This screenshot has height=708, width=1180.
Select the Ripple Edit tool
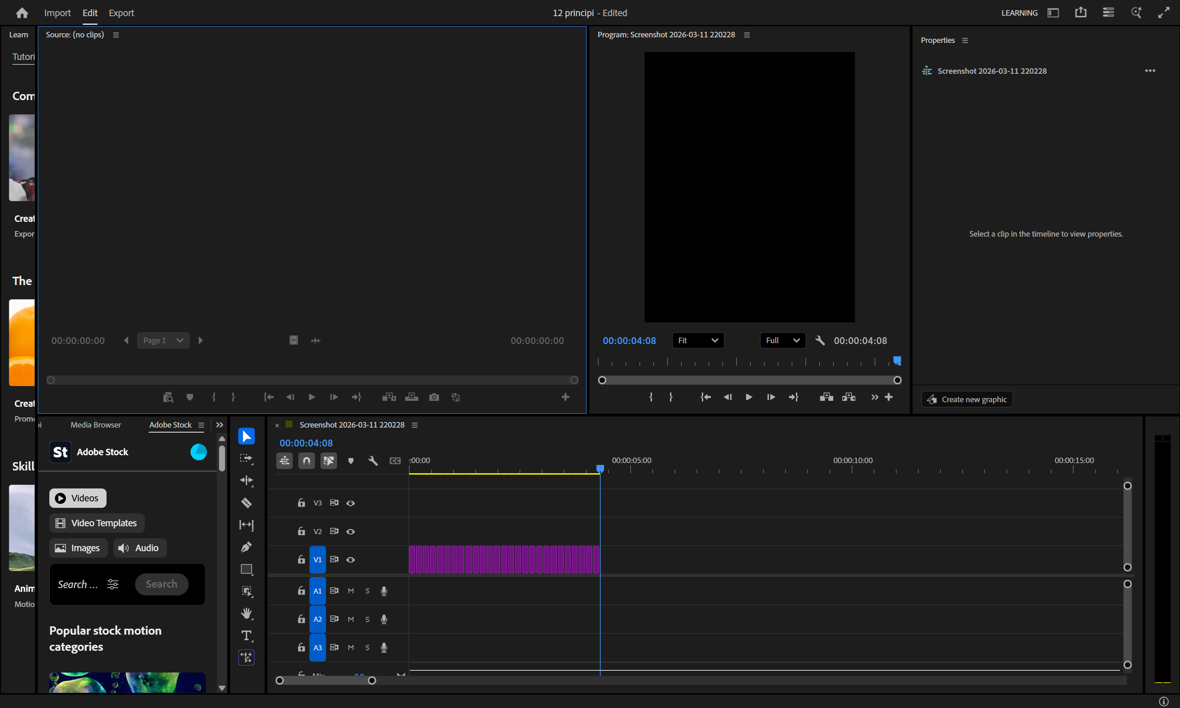point(246,481)
